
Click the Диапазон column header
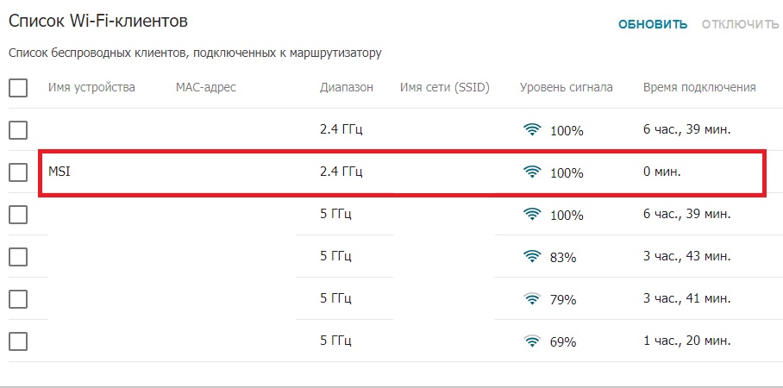[347, 87]
